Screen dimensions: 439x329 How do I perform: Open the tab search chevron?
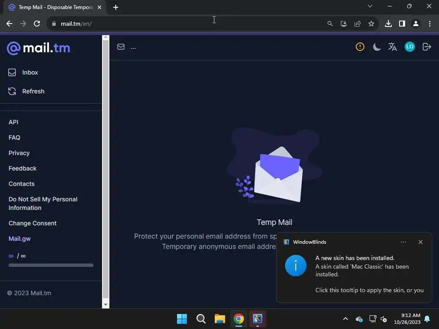[x=370, y=6]
